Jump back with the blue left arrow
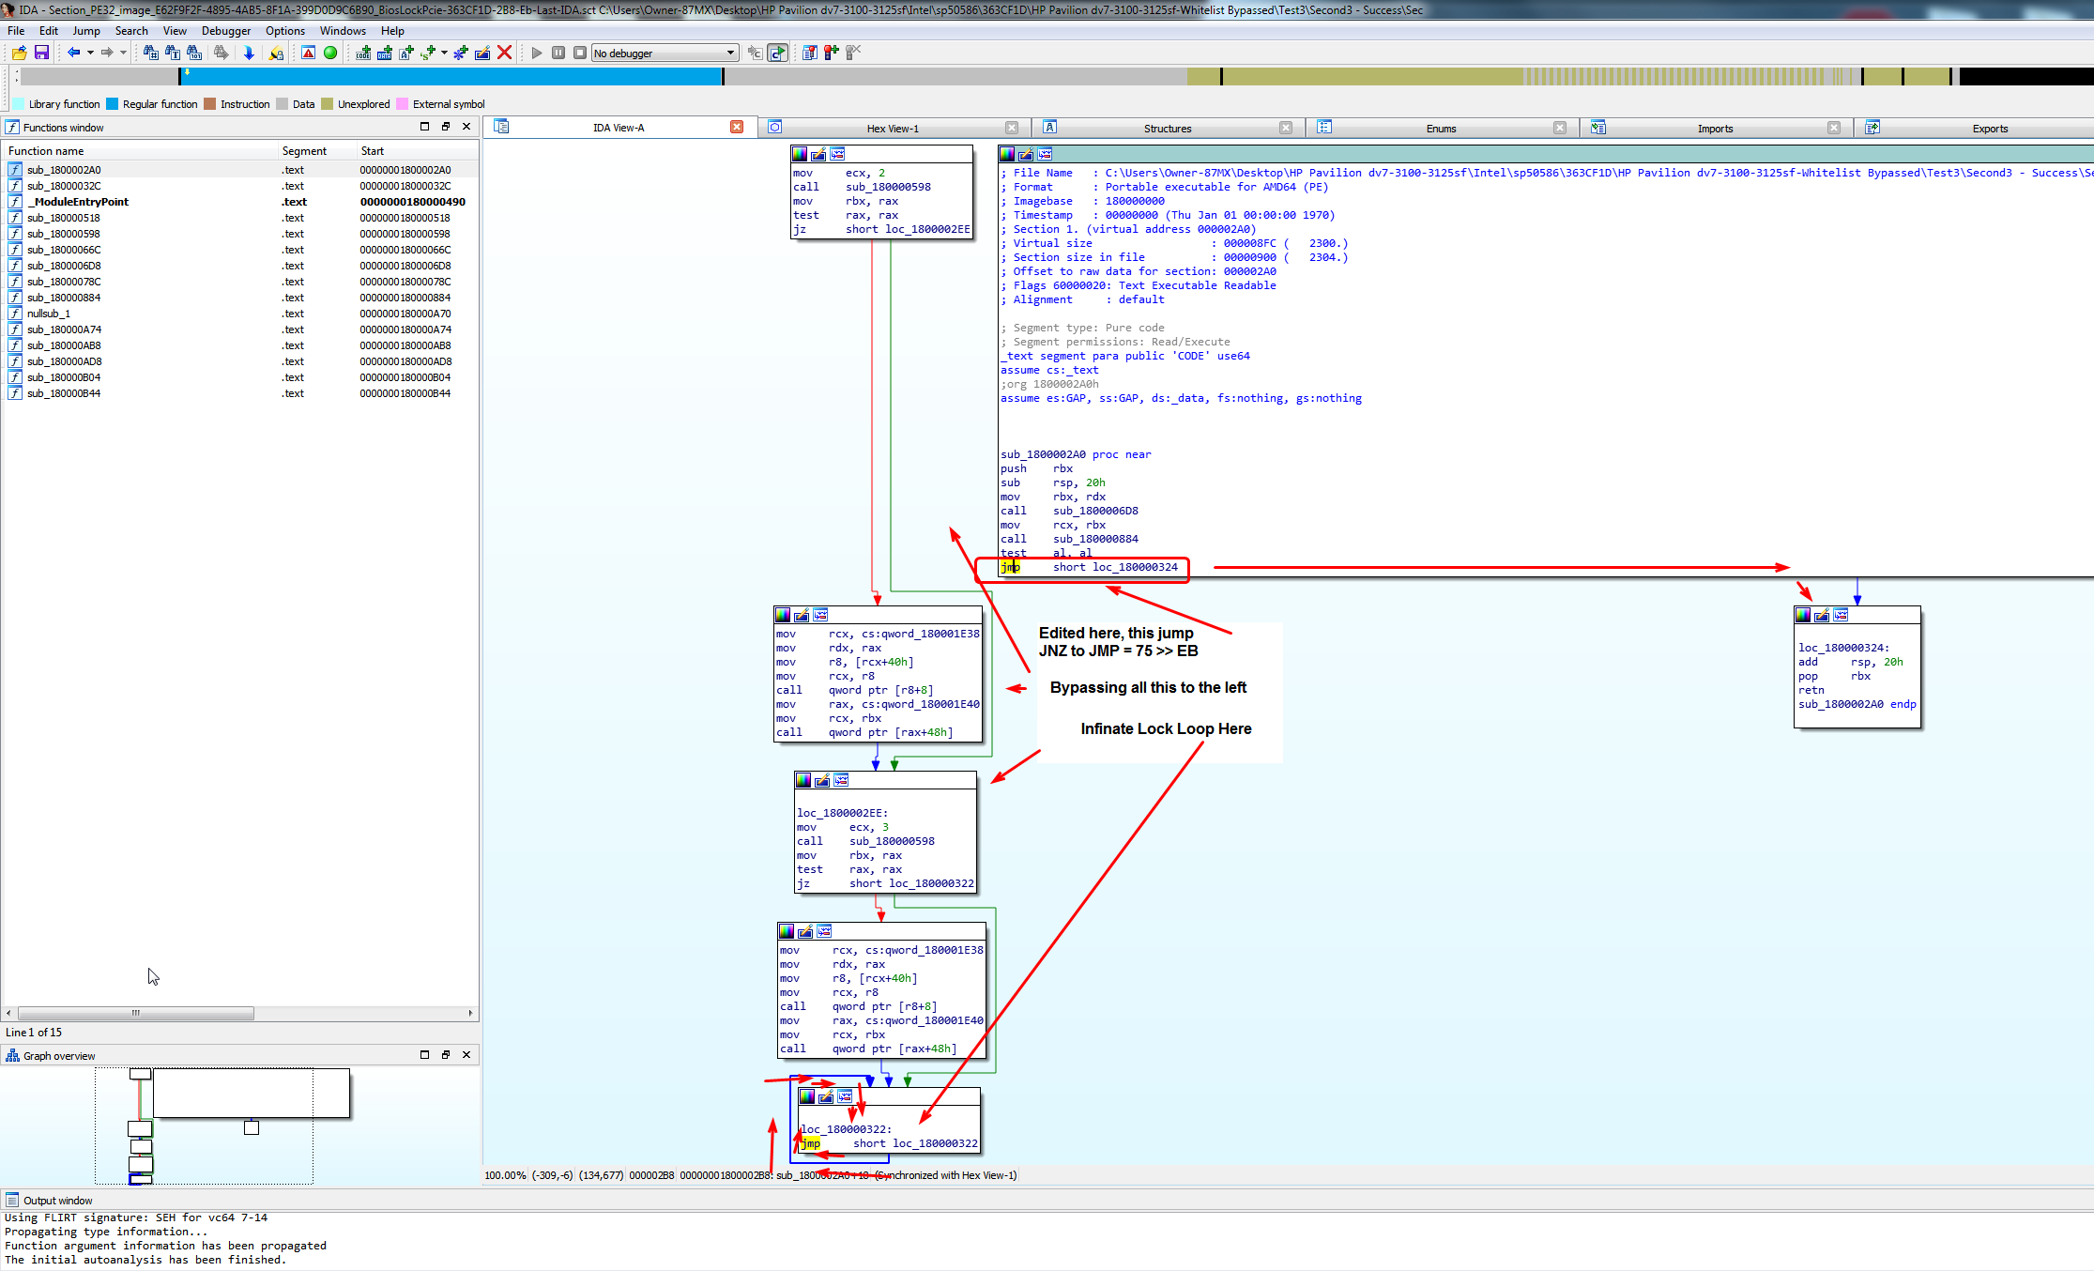The width and height of the screenshot is (2094, 1271). 73,53
